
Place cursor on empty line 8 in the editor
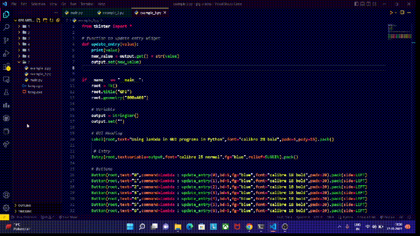(x=233, y=68)
